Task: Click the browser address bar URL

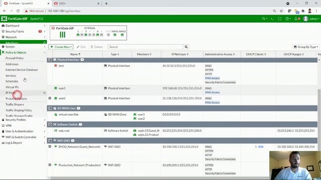Action: [x=64, y=11]
